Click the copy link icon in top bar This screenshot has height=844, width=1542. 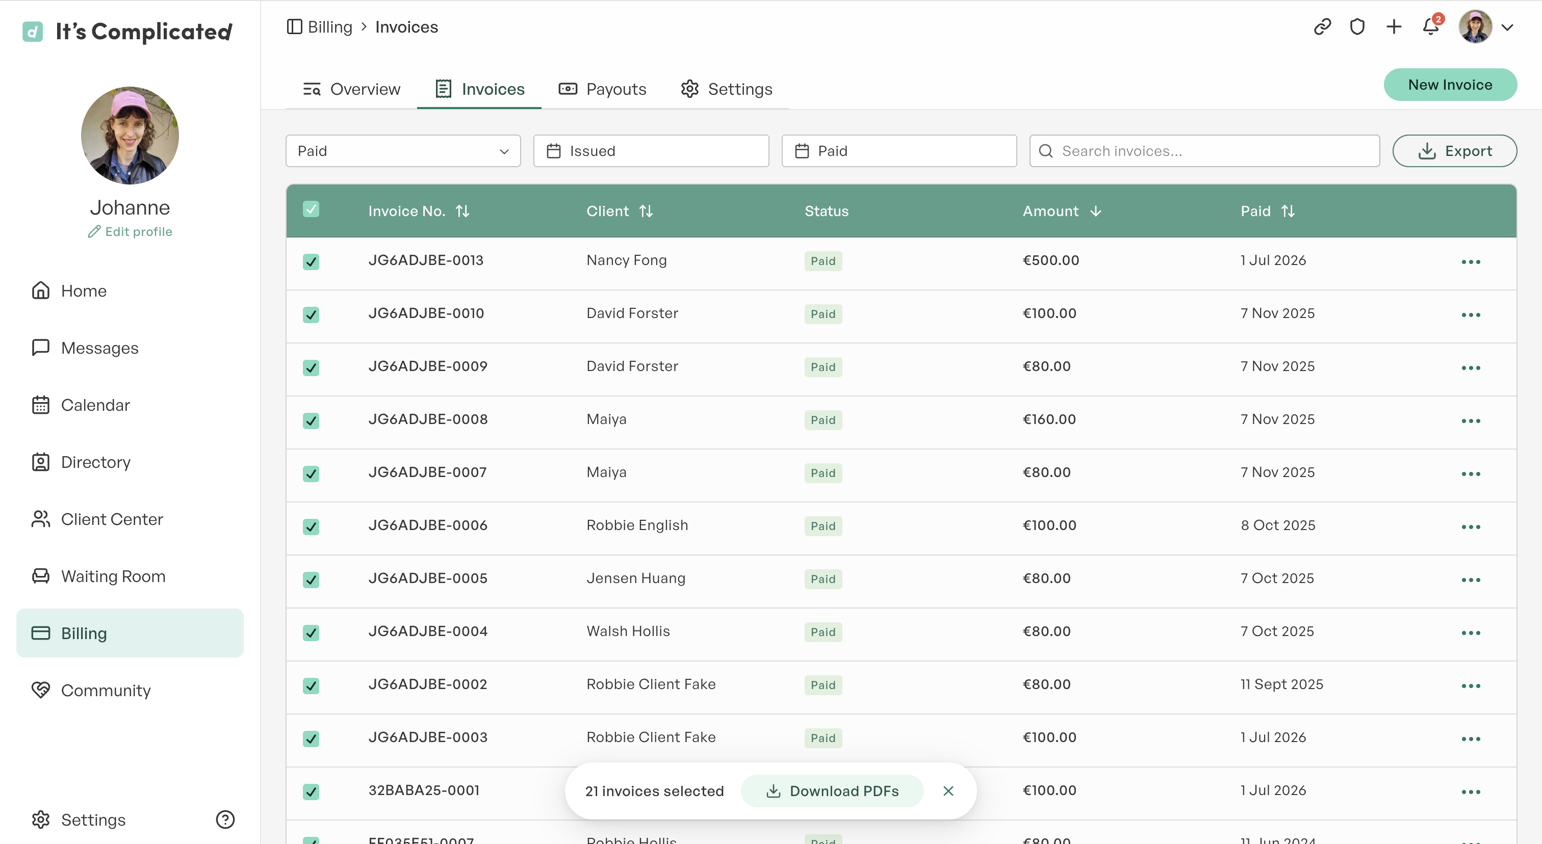1322,27
